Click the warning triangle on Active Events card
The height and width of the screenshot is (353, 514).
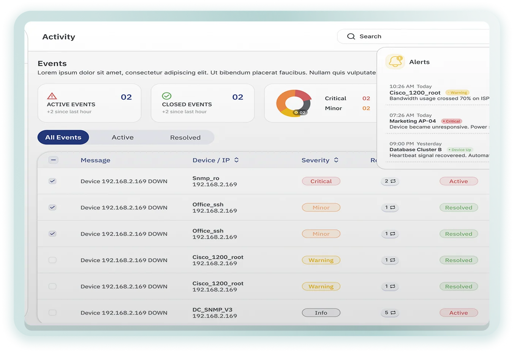52,96
